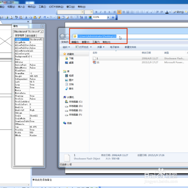Open 本地磁盘 (C:) in navigation pane
Image resolution: width=188 pixels, height=188 pixels.
pos(74,102)
